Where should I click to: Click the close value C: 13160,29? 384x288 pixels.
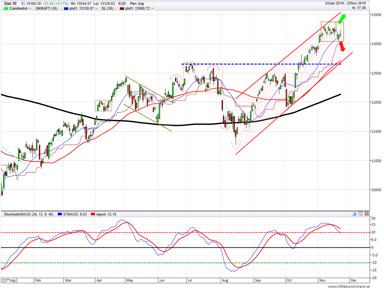31,3
